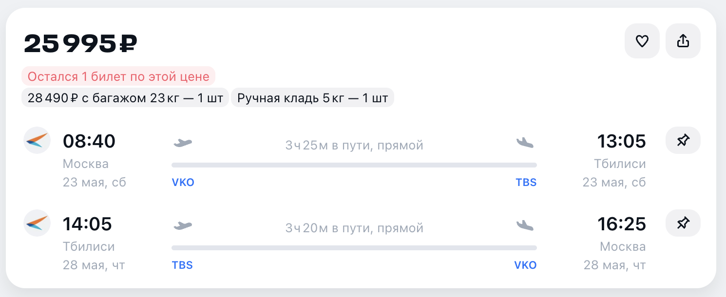Click the landing plane icon of the outbound flight

click(525, 143)
